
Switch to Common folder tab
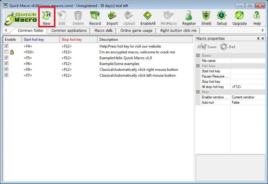(x=30, y=31)
